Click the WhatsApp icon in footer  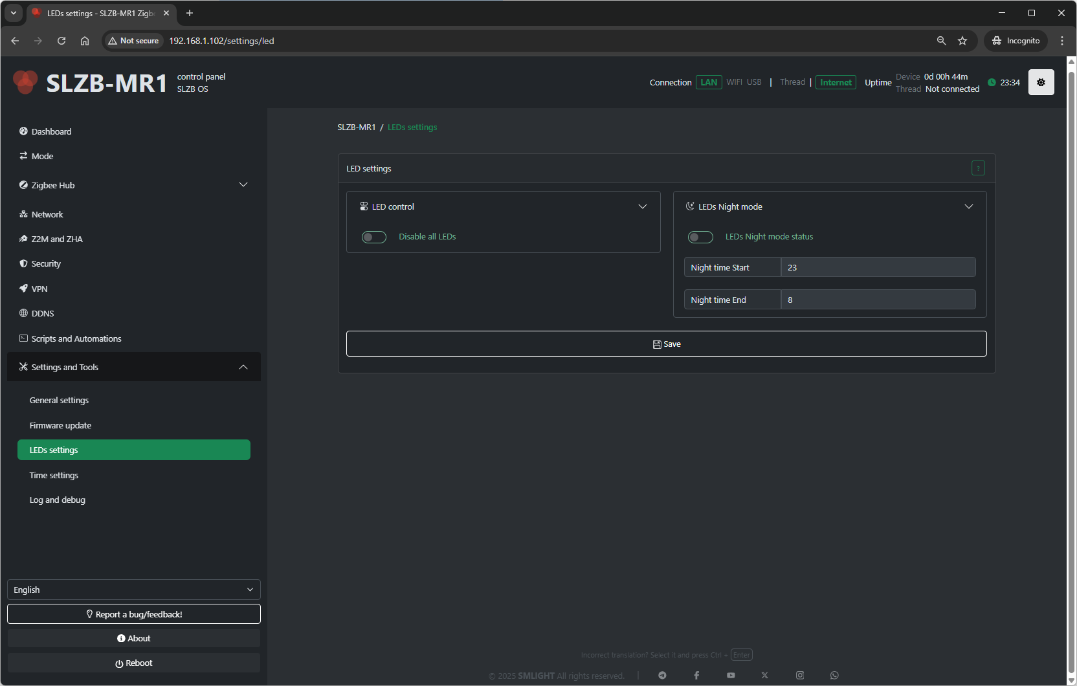(834, 675)
